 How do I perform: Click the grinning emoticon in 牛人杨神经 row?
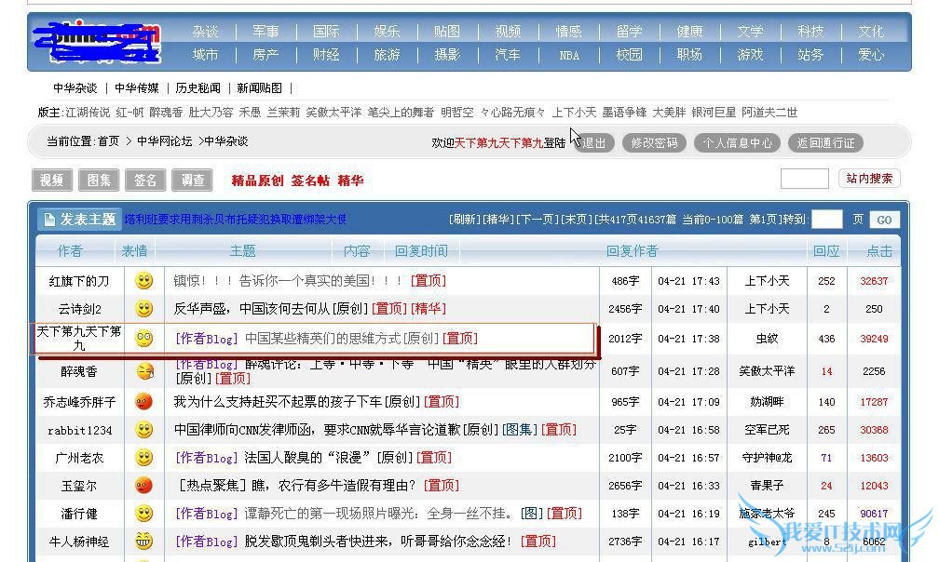tap(143, 542)
